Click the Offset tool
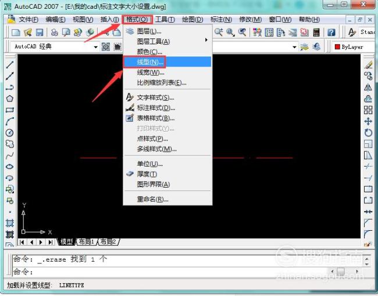The width and height of the screenshot is (378, 296). pos(368,98)
